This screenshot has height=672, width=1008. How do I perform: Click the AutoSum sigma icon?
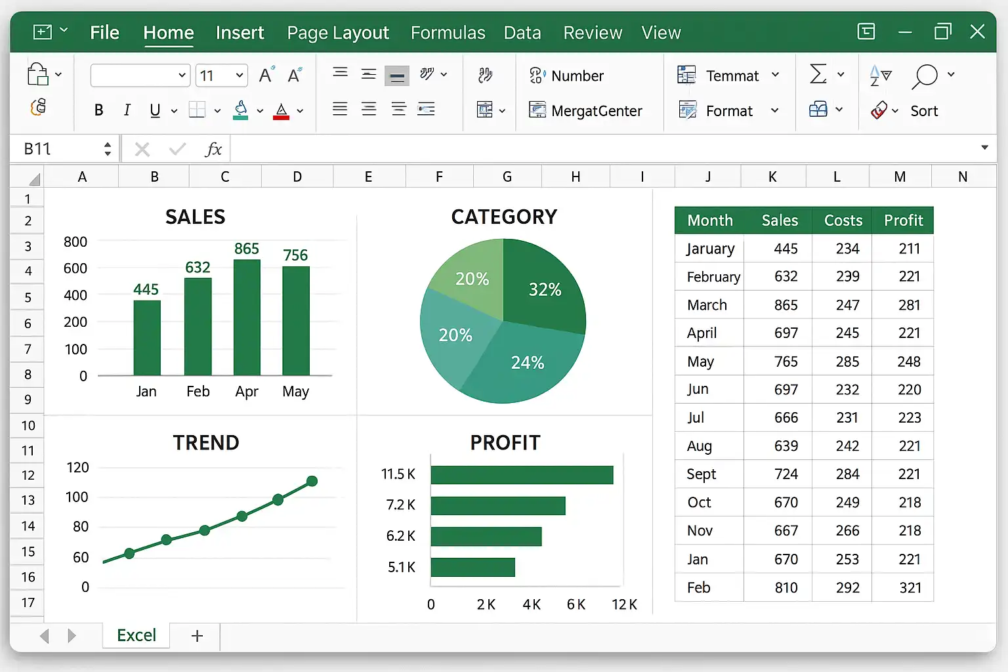point(818,74)
